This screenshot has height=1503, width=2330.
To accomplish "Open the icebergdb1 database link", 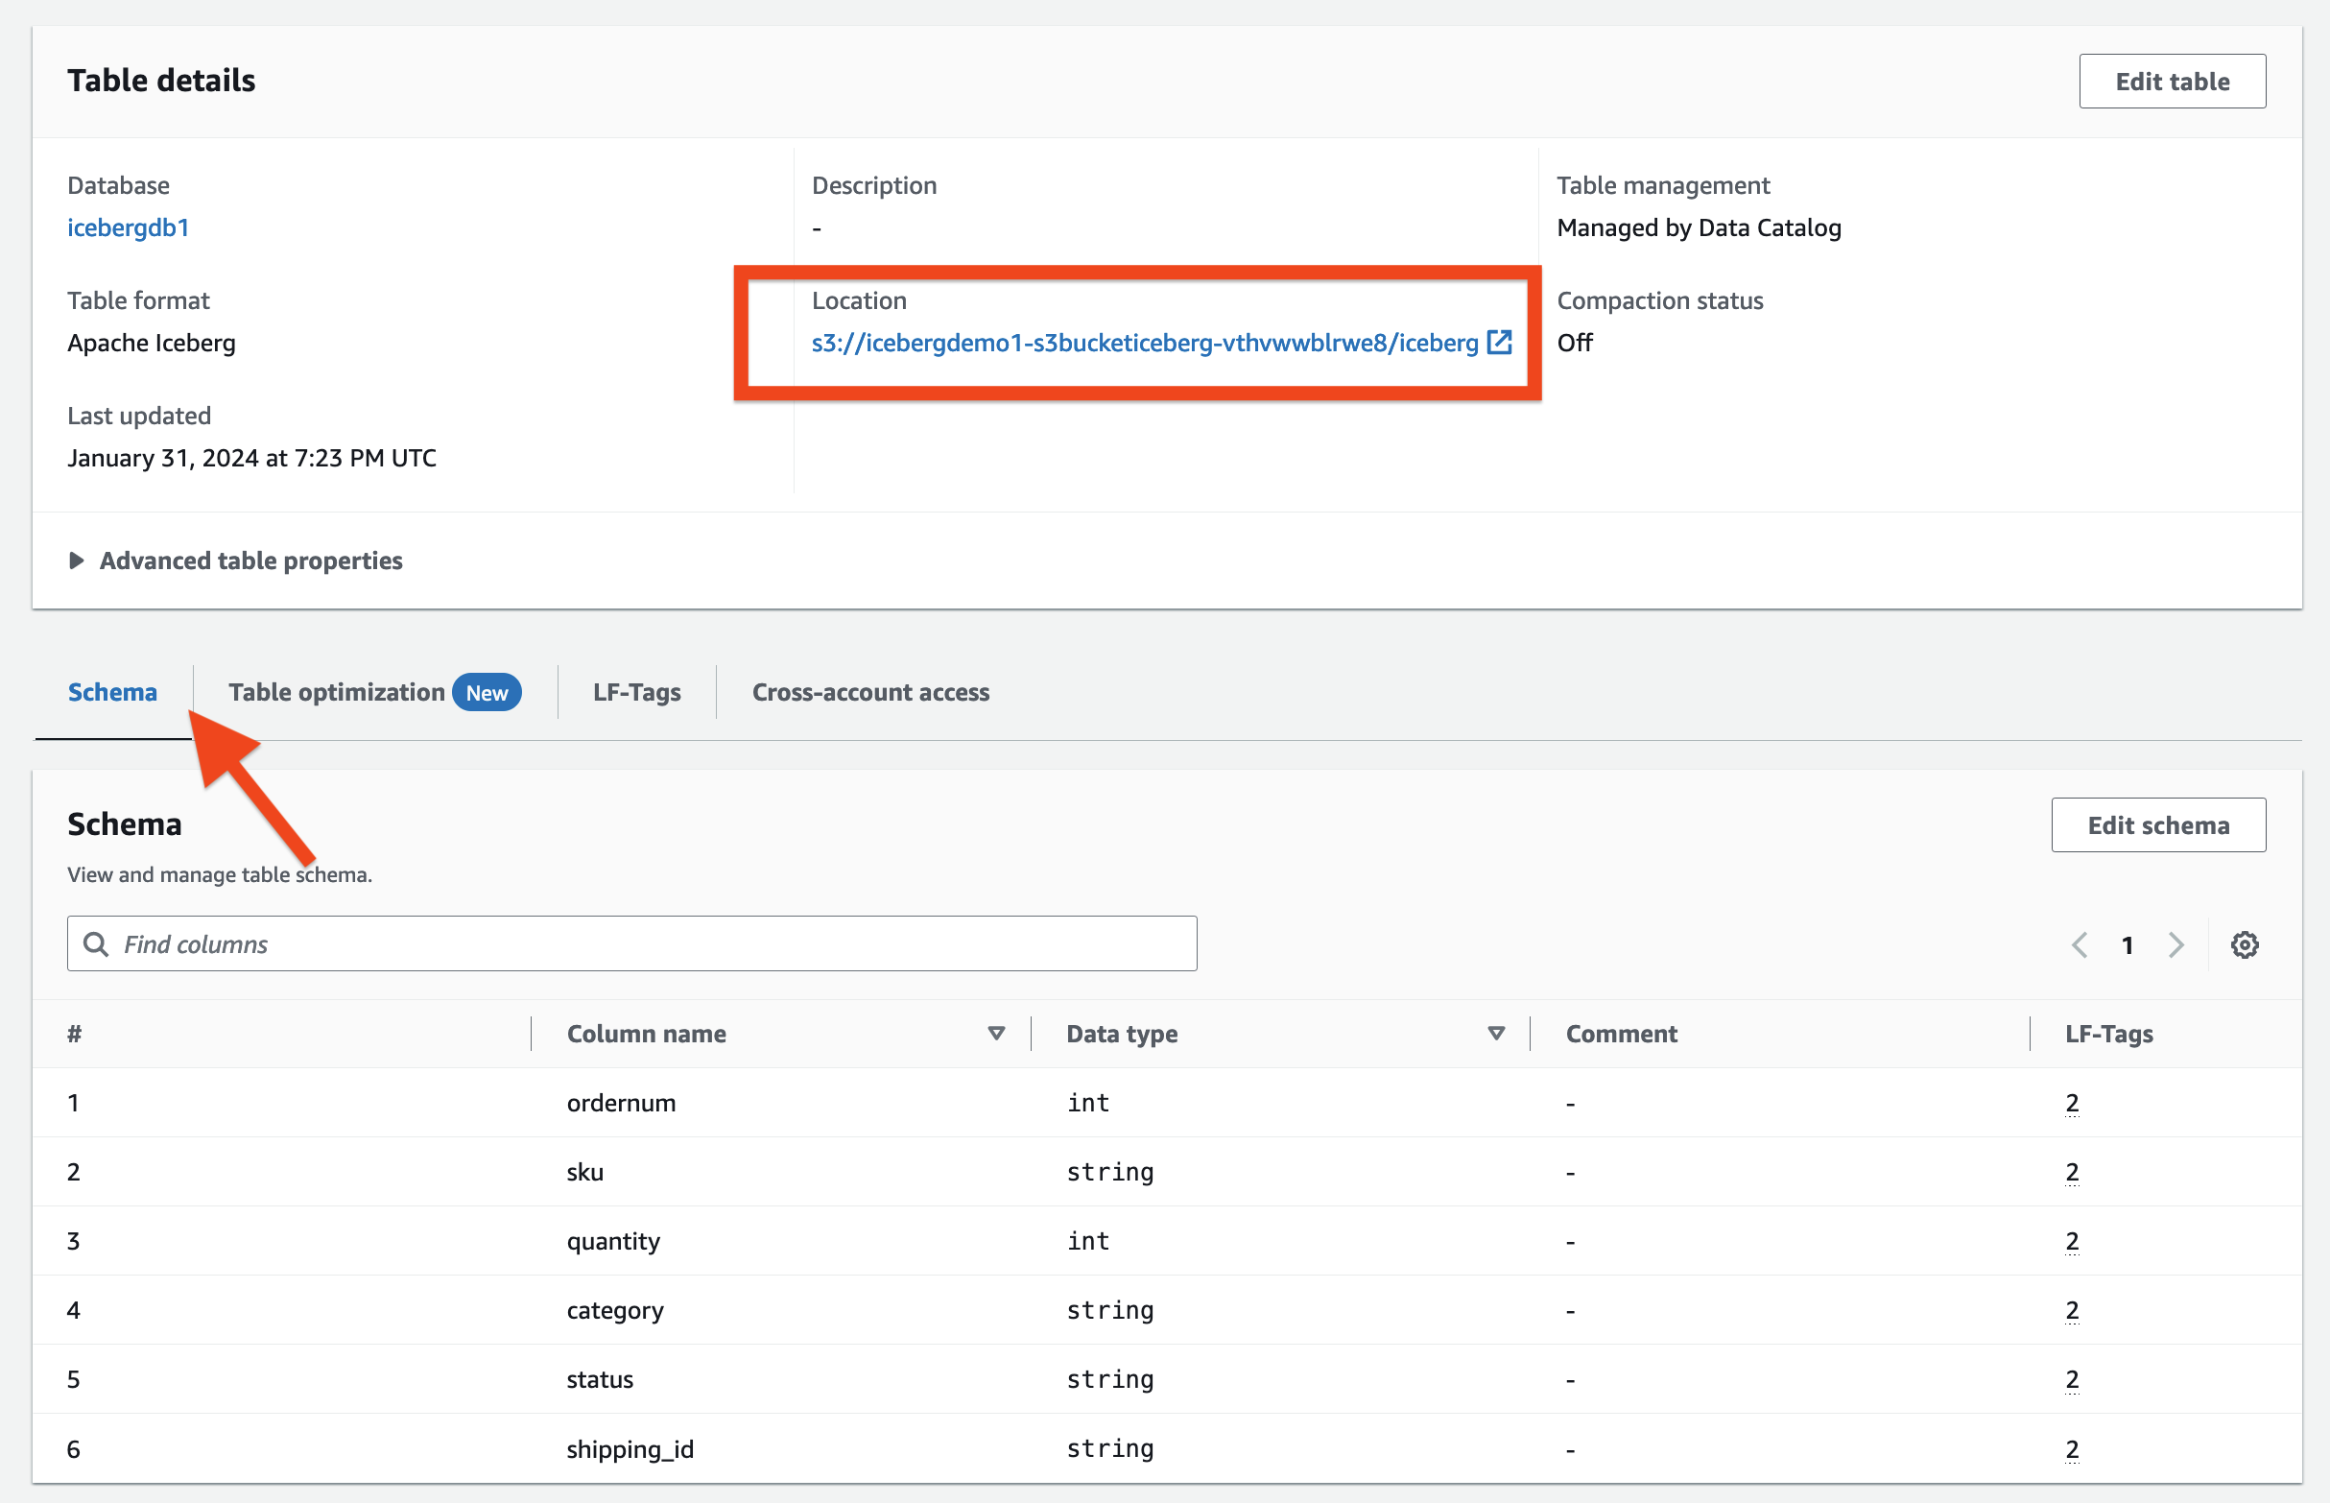I will pyautogui.click(x=128, y=227).
